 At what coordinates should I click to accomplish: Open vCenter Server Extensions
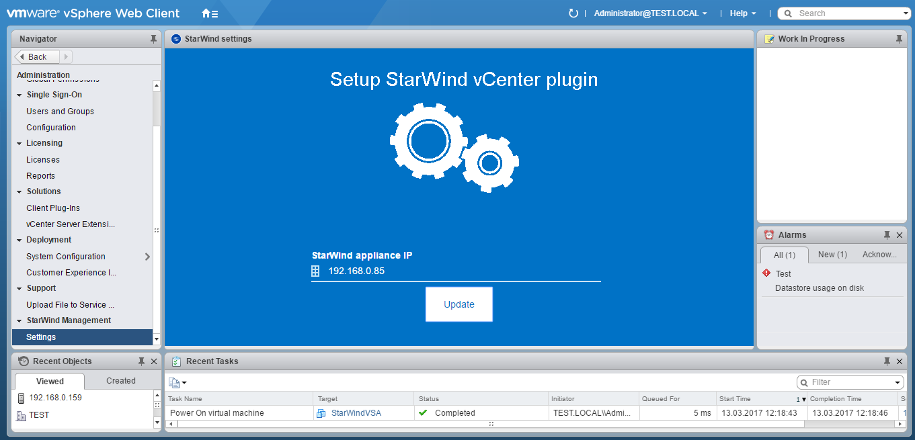(71, 224)
